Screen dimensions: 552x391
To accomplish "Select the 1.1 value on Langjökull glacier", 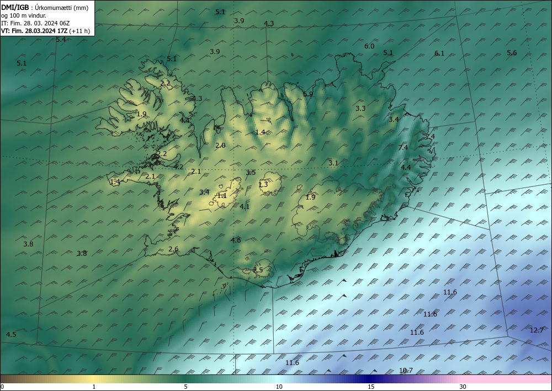I will tap(222, 196).
